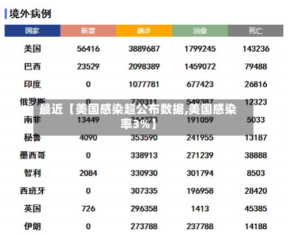Select deaths value 45385

click(256, 209)
